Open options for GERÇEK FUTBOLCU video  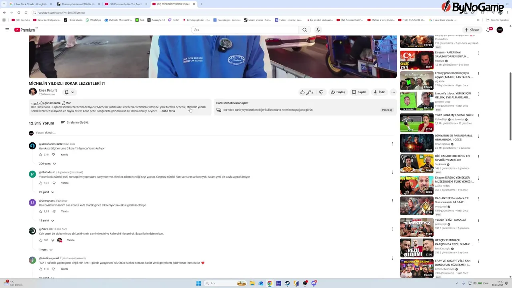[478, 241]
